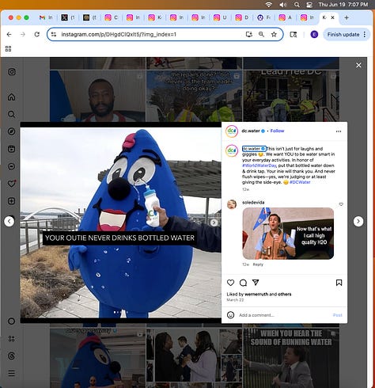This screenshot has height=388, width=375.
Task: Switch to the Instagram tab labeled A
Action: point(285,17)
